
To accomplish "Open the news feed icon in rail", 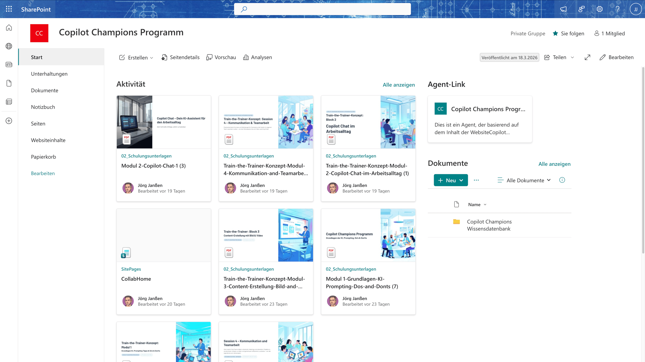I will 9,65.
